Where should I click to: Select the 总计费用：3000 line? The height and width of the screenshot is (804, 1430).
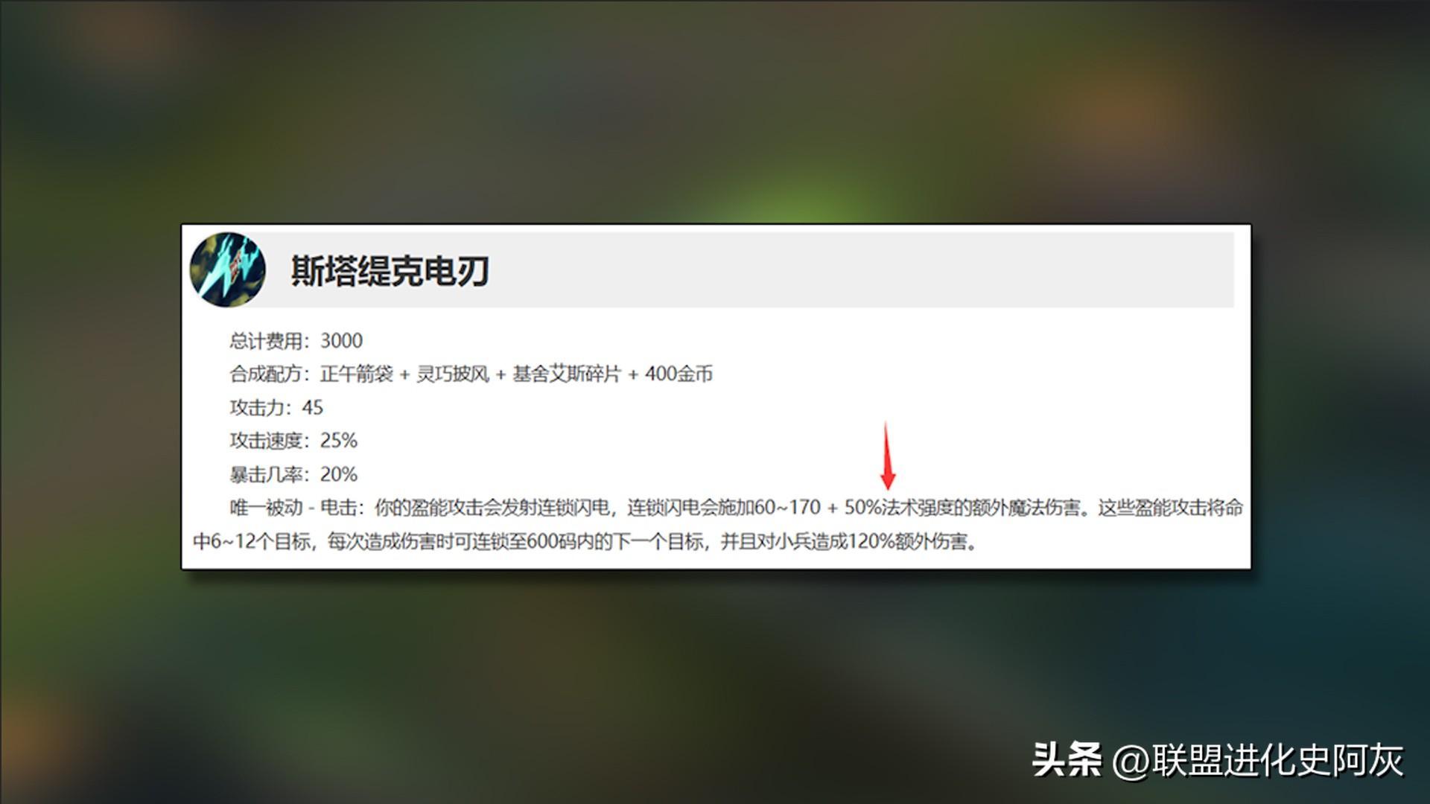pyautogui.click(x=296, y=341)
